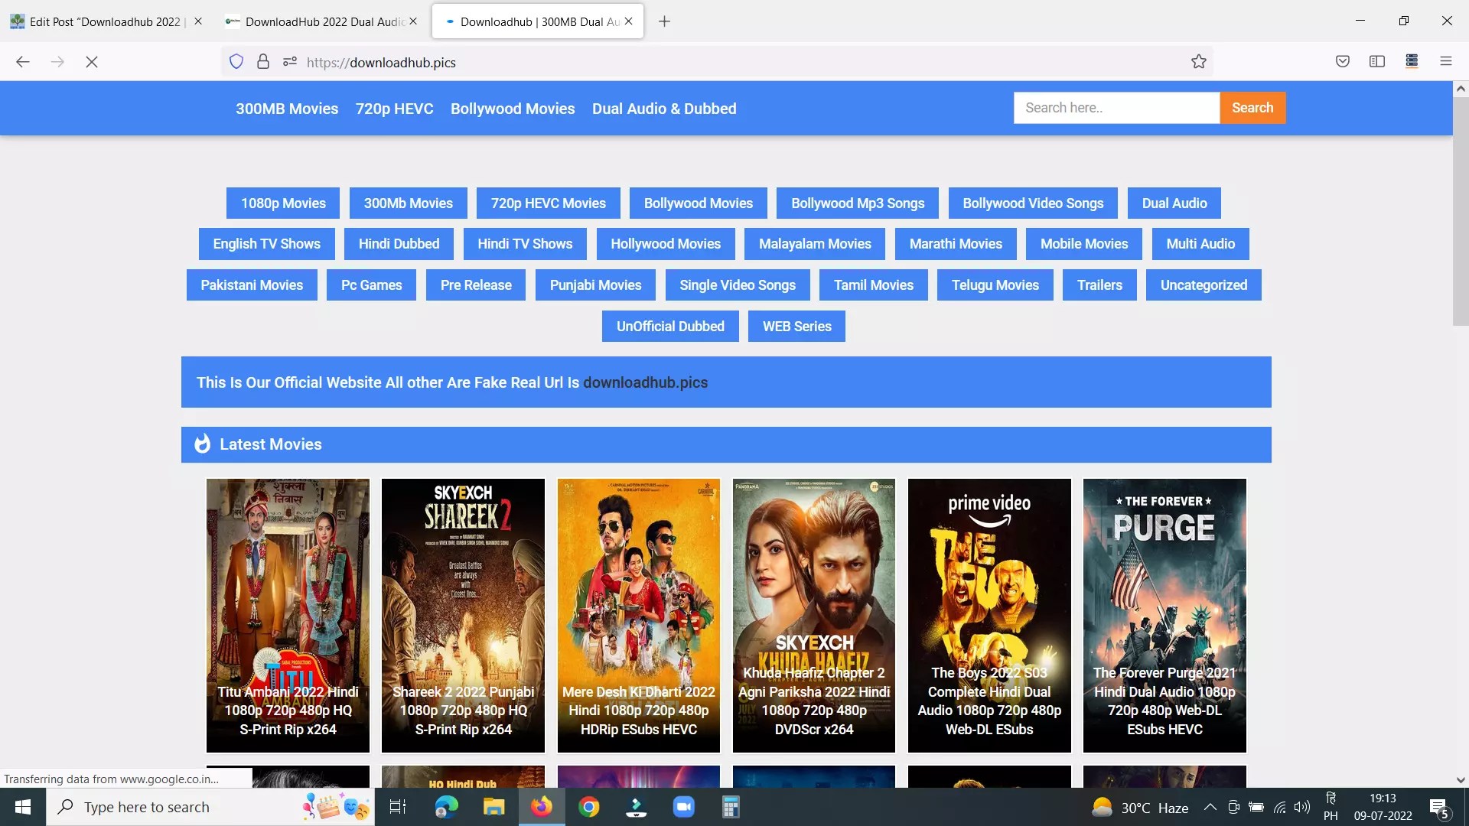Open the Pc Games category
The height and width of the screenshot is (826, 1469).
371,285
